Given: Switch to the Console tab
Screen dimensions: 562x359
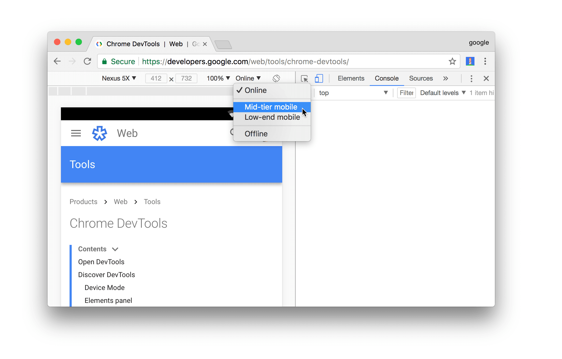Looking at the screenshot, I should click(x=387, y=78).
